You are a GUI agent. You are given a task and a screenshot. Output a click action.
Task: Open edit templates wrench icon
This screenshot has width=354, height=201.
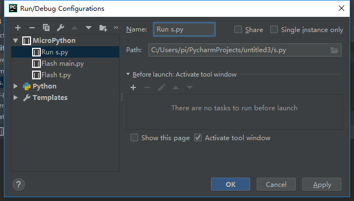[x=60, y=28]
